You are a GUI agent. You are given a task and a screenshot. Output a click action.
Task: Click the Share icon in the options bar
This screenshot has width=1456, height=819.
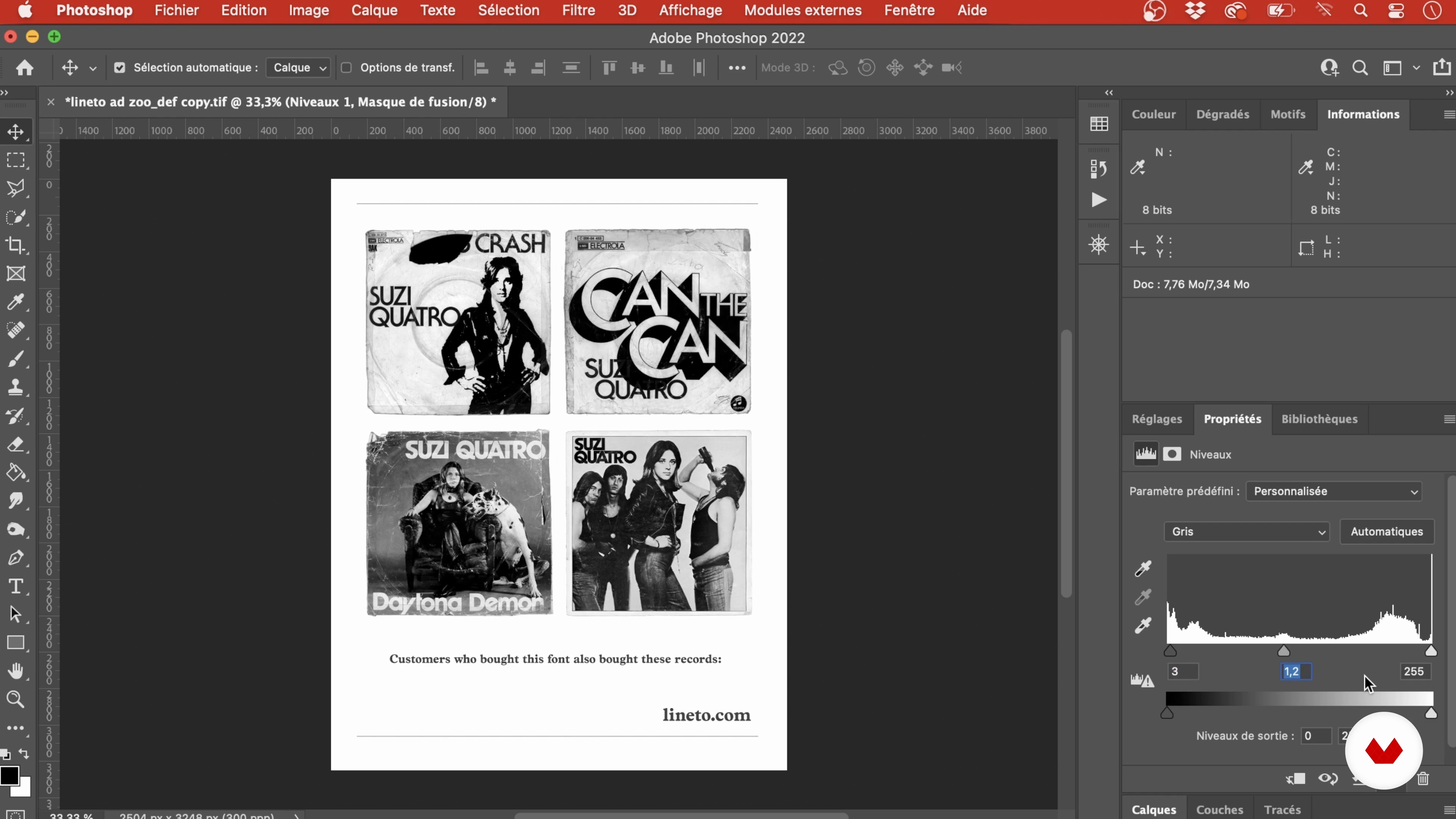[1442, 67]
